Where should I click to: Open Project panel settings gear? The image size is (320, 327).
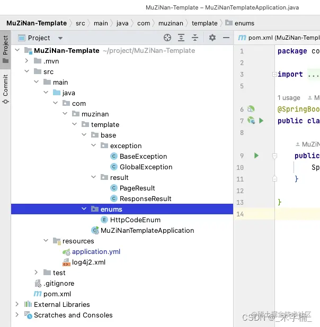click(212, 38)
